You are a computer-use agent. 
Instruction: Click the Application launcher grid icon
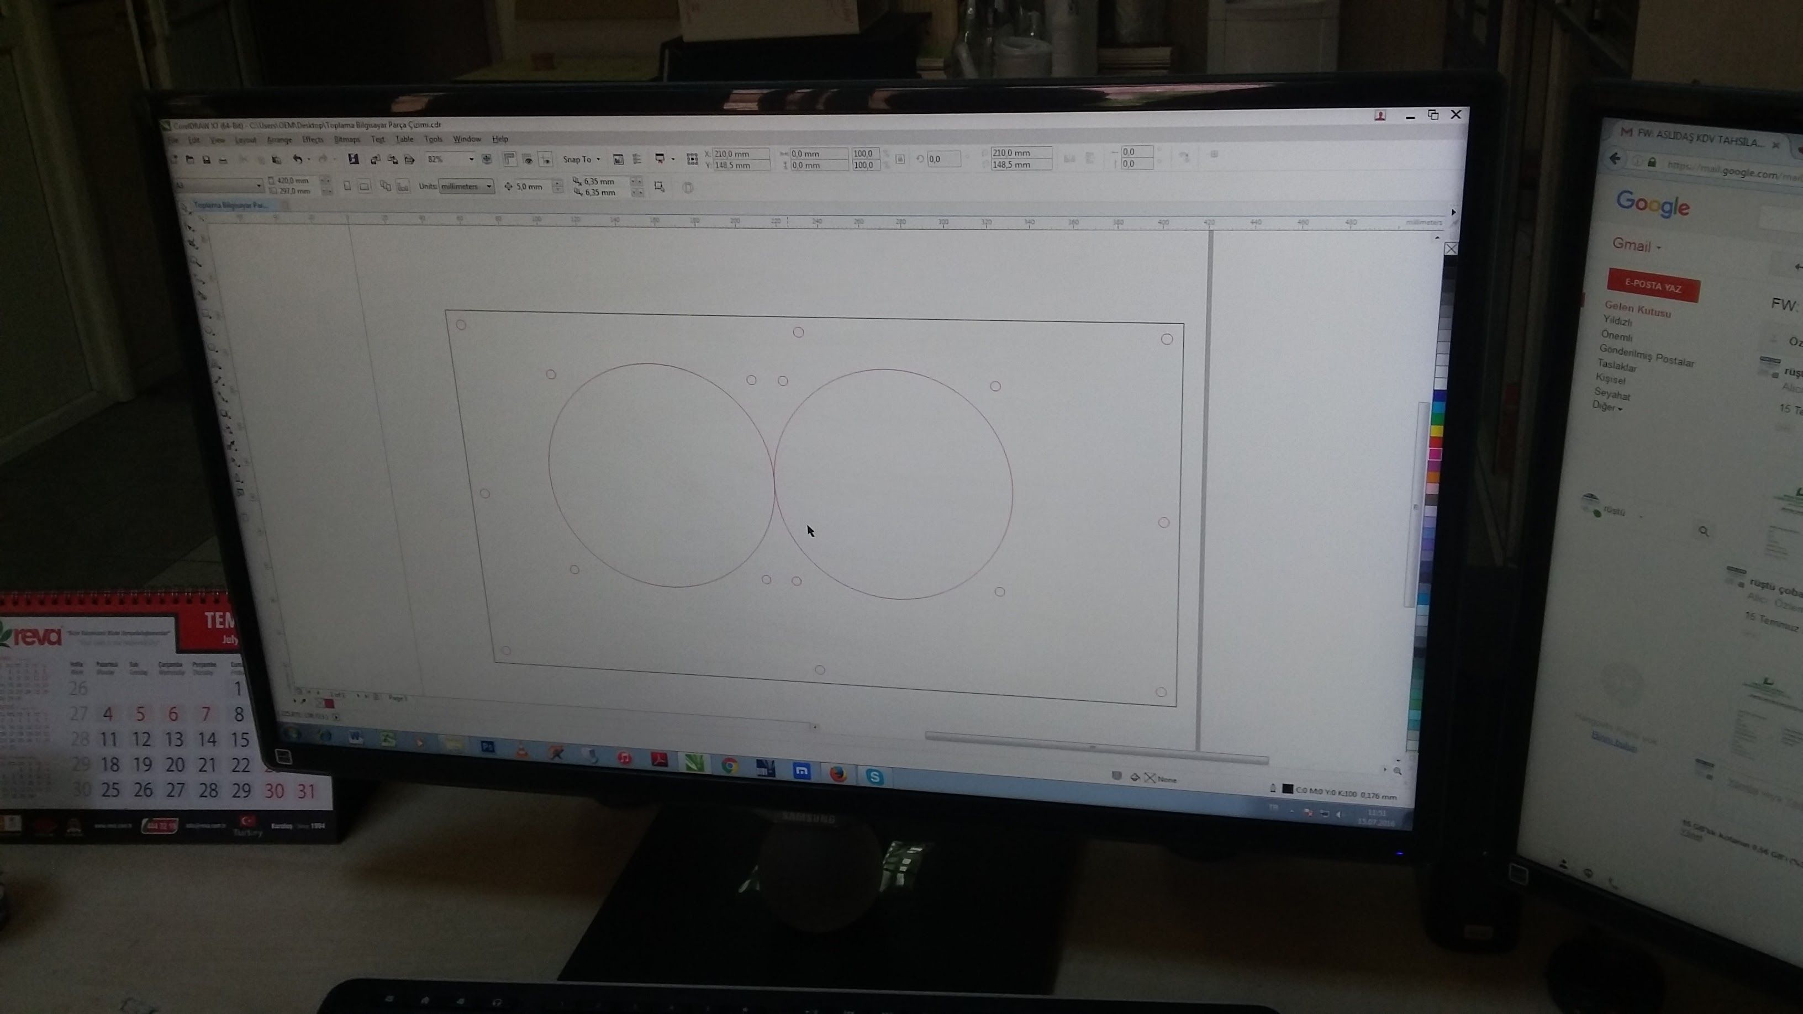coord(692,160)
